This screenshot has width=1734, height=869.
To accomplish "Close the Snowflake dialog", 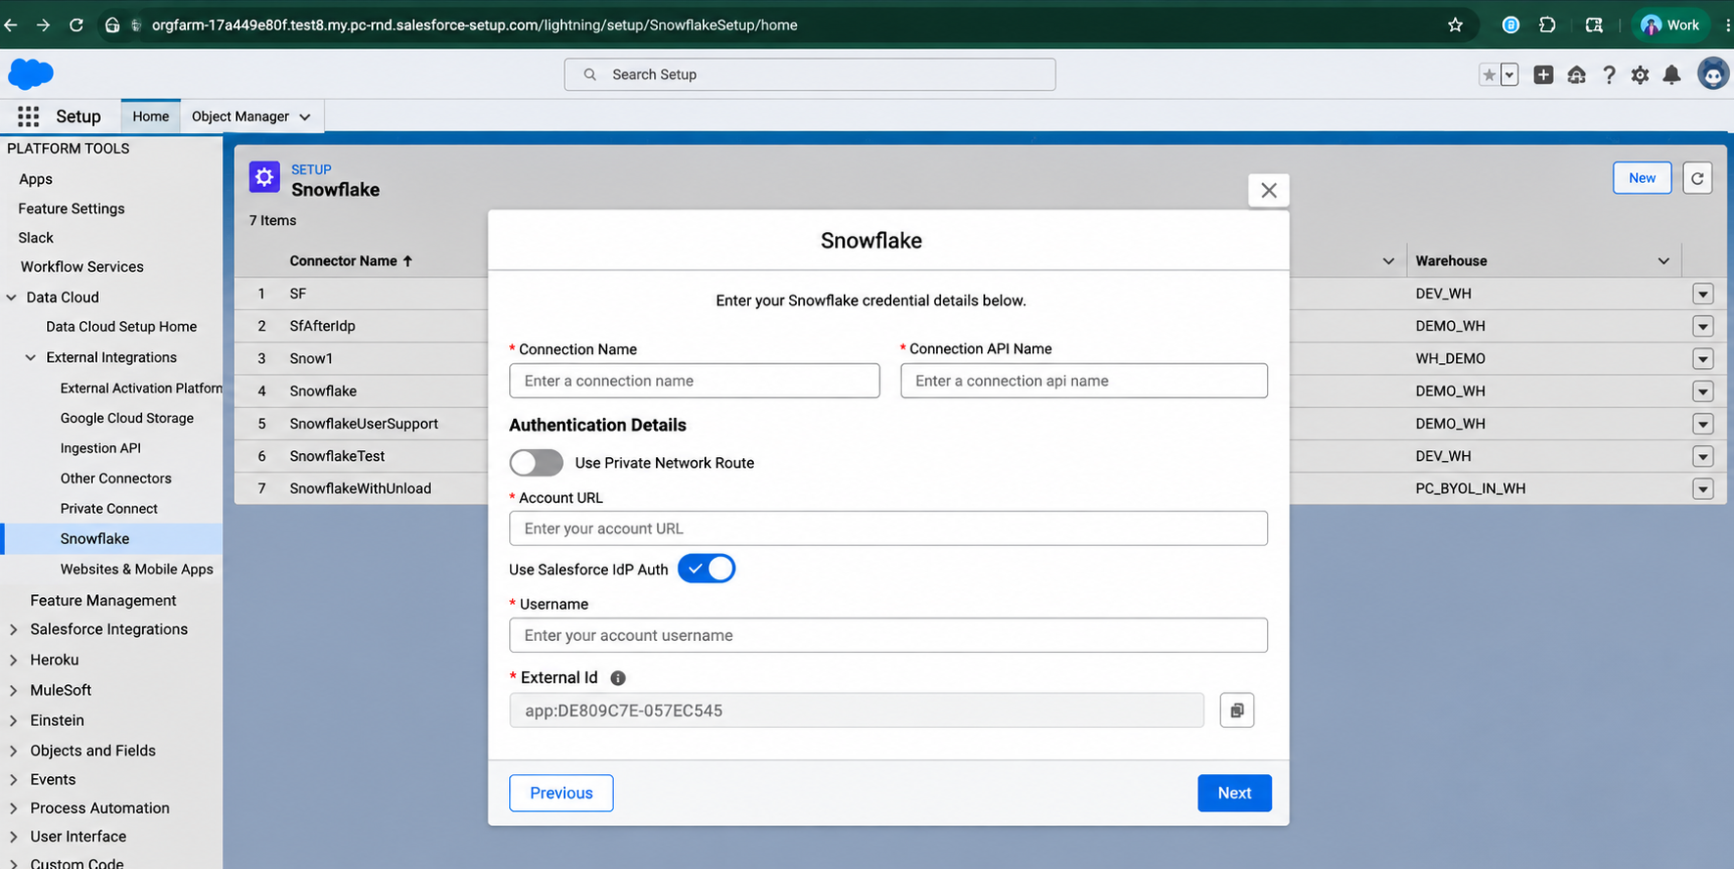I will pos(1269,191).
